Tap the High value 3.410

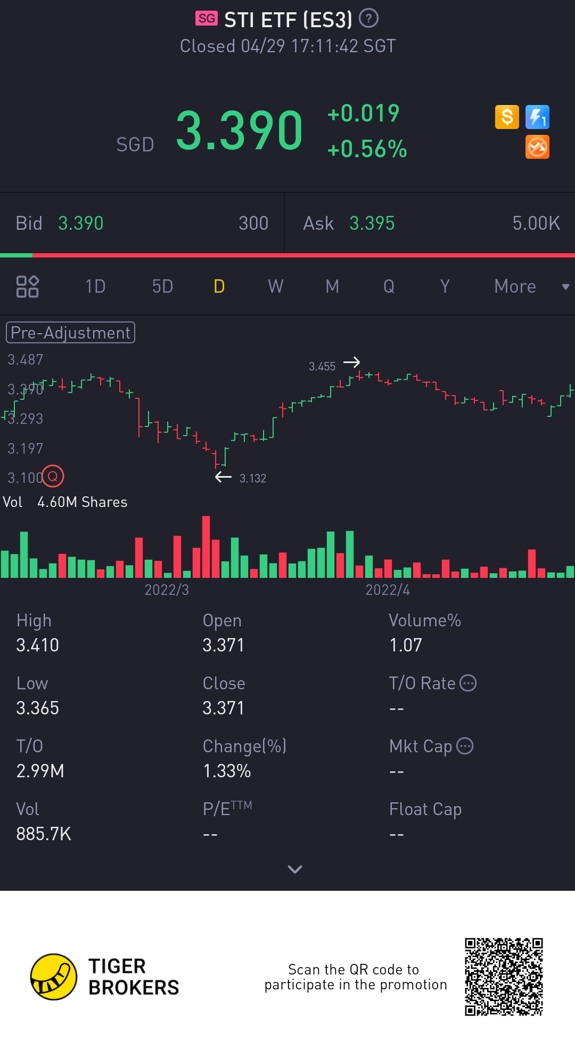pos(37,645)
